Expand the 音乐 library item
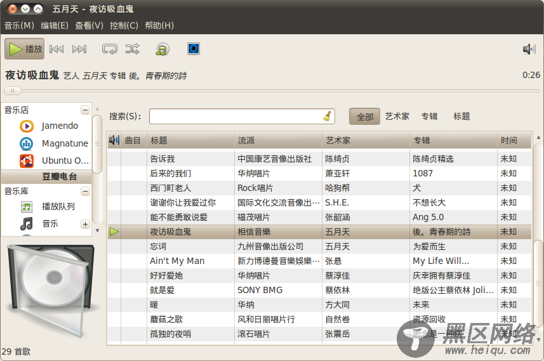Image resolution: width=544 pixels, height=361 pixels. 85,224
